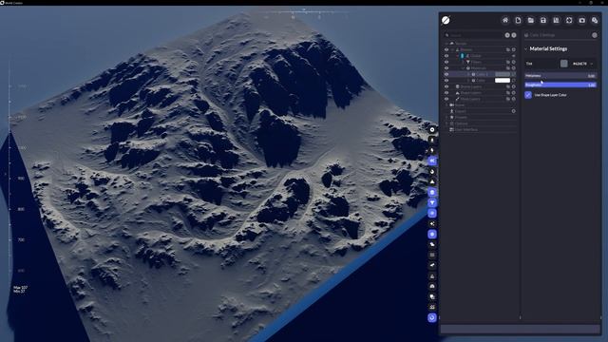This screenshot has width=608, height=342.
Task: Select the User Interface tree item
Action: tap(466, 130)
